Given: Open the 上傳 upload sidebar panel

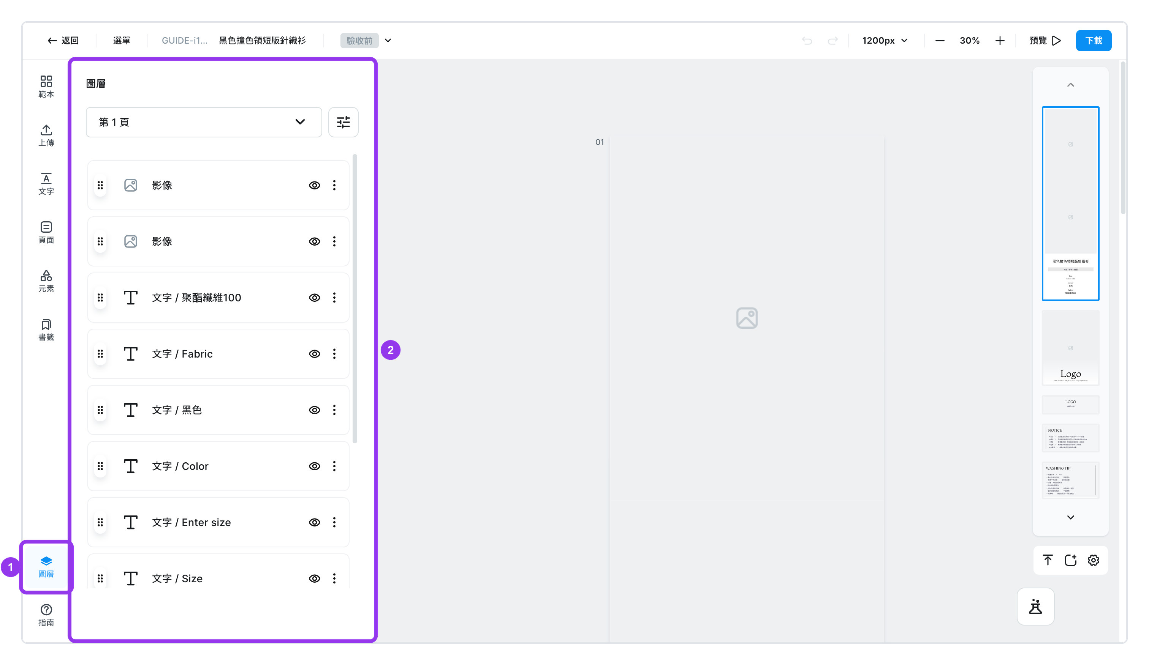Looking at the screenshot, I should [x=46, y=135].
